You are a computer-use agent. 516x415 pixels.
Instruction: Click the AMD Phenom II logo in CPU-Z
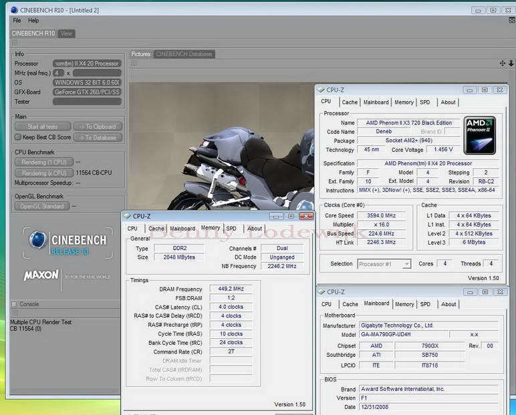[480, 135]
